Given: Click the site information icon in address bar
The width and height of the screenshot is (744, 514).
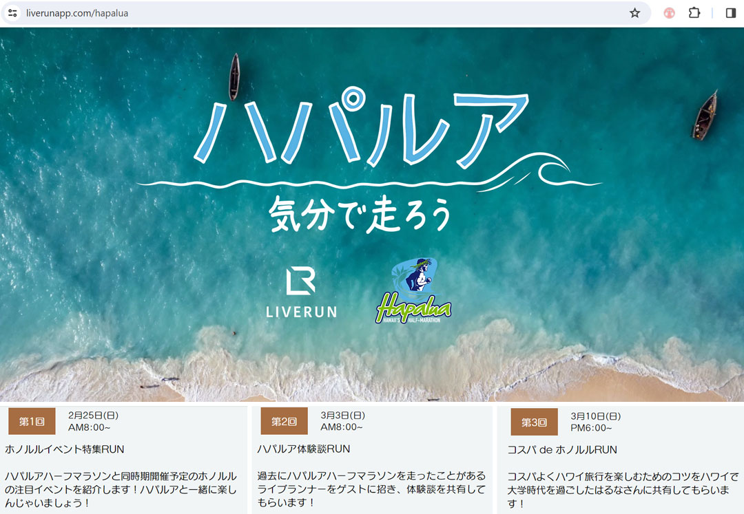Looking at the screenshot, I should click(13, 13).
